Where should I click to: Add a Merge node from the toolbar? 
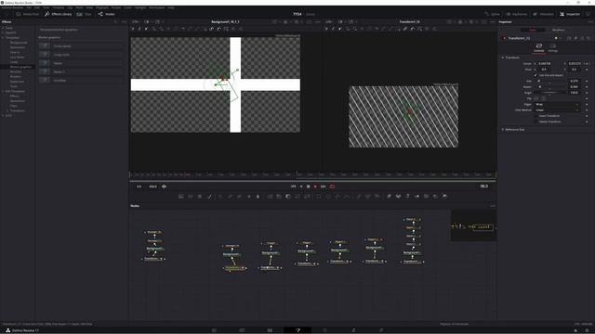[271, 196]
